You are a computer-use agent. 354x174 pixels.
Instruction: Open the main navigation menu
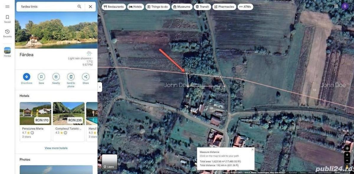7,6
